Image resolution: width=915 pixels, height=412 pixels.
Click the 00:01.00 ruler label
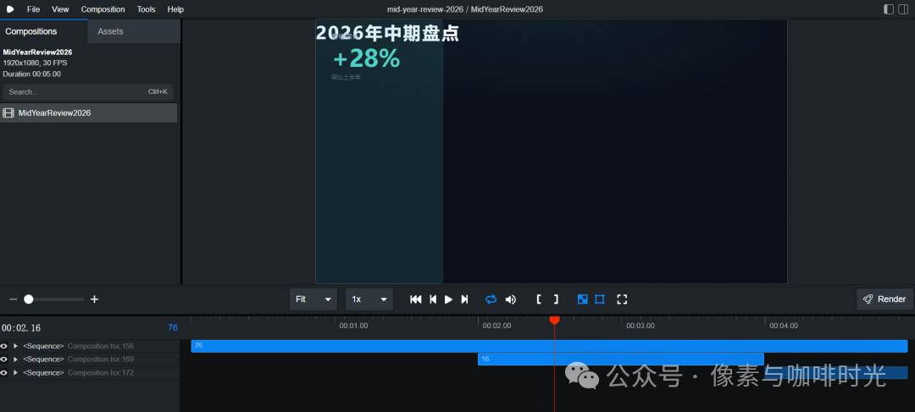click(x=353, y=326)
